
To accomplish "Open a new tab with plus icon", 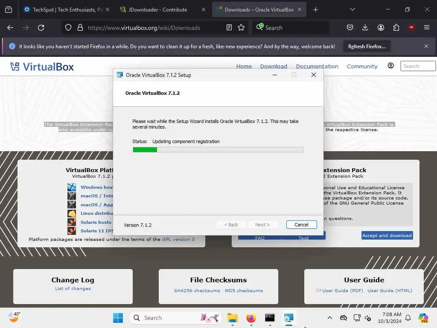I will (x=315, y=10).
